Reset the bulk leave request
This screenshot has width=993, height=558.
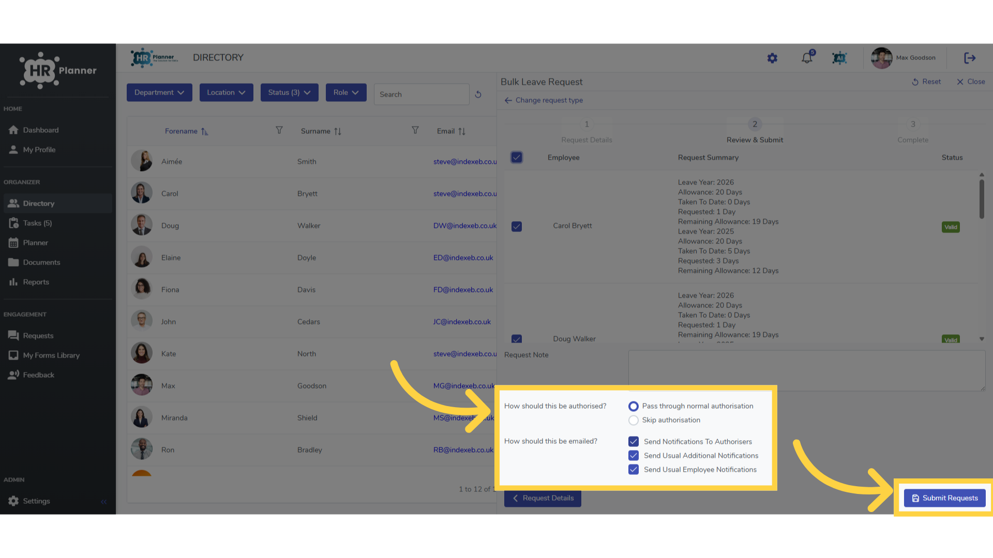[926, 82]
